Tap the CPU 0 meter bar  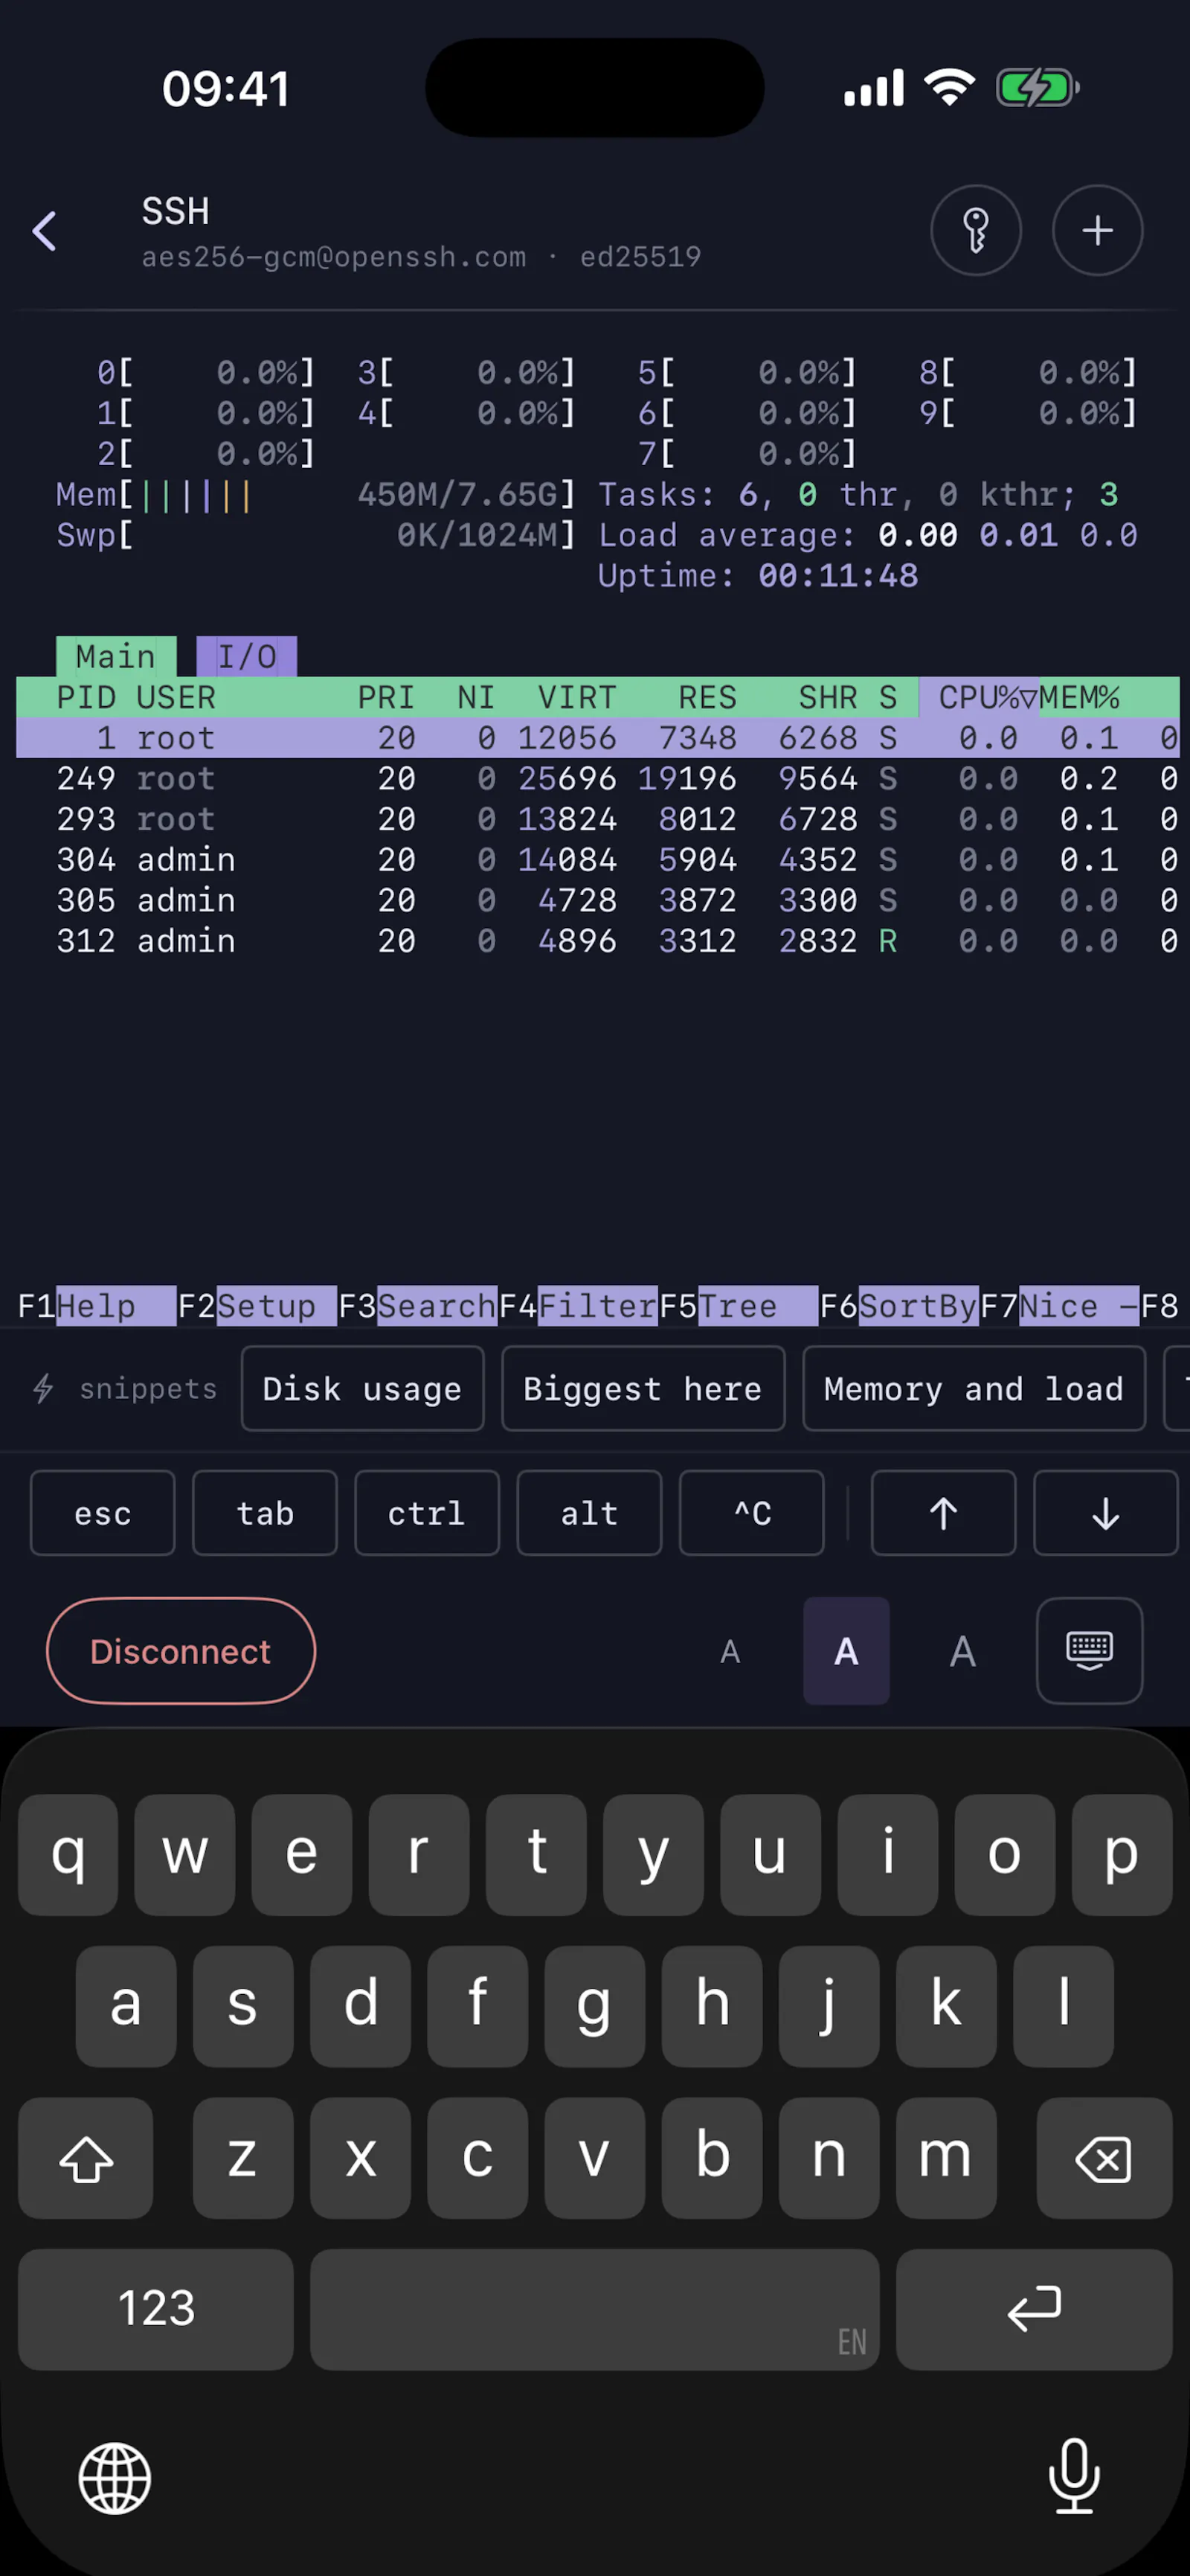tap(206, 373)
